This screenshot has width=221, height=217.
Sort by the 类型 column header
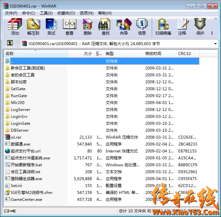click(123, 54)
